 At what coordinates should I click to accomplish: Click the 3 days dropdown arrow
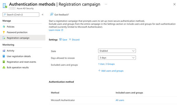[133, 58]
